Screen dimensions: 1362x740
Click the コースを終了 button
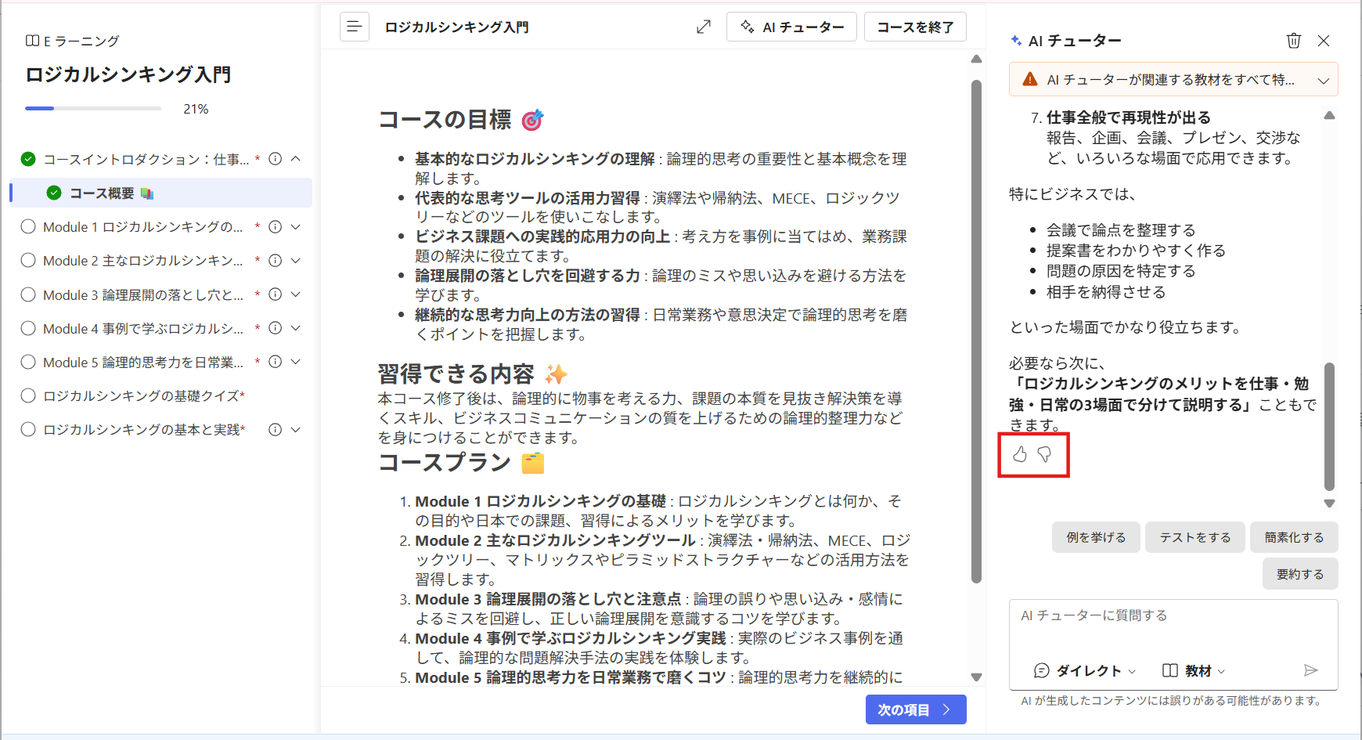(x=915, y=27)
